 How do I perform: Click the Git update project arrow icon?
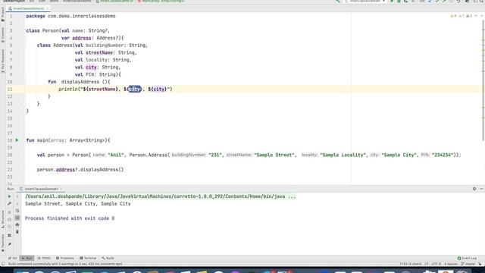tap(430, 2)
